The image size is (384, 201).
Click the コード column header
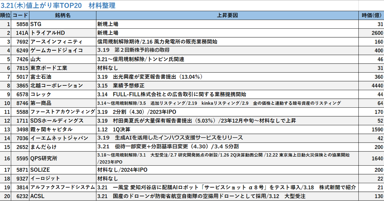tap(21, 15)
